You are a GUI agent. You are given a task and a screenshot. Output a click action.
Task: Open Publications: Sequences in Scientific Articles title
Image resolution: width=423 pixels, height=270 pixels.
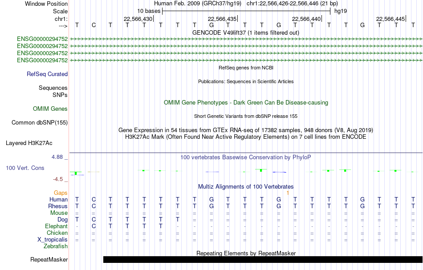coord(246,81)
